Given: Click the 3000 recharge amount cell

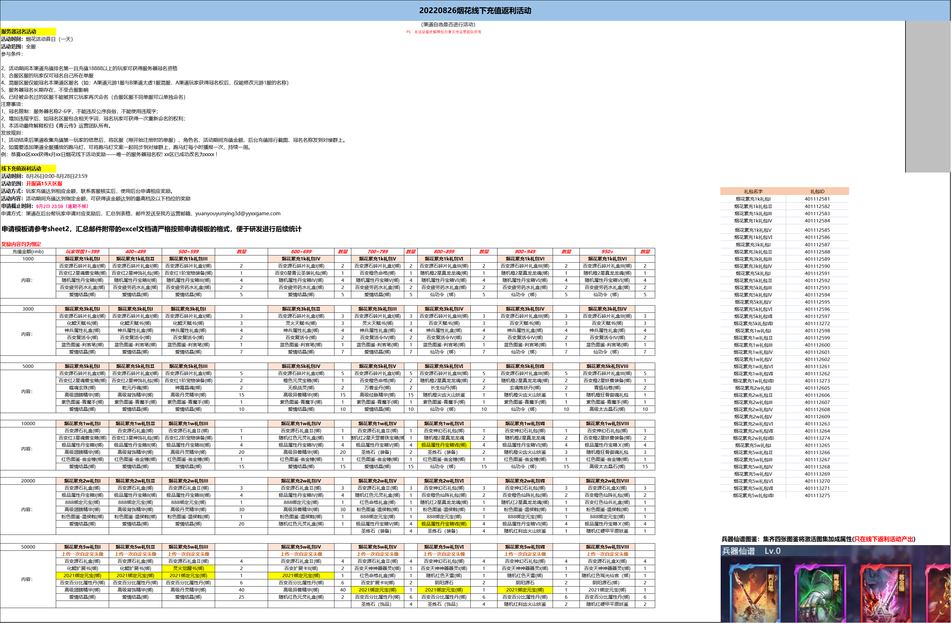Looking at the screenshot, I should pos(28,309).
